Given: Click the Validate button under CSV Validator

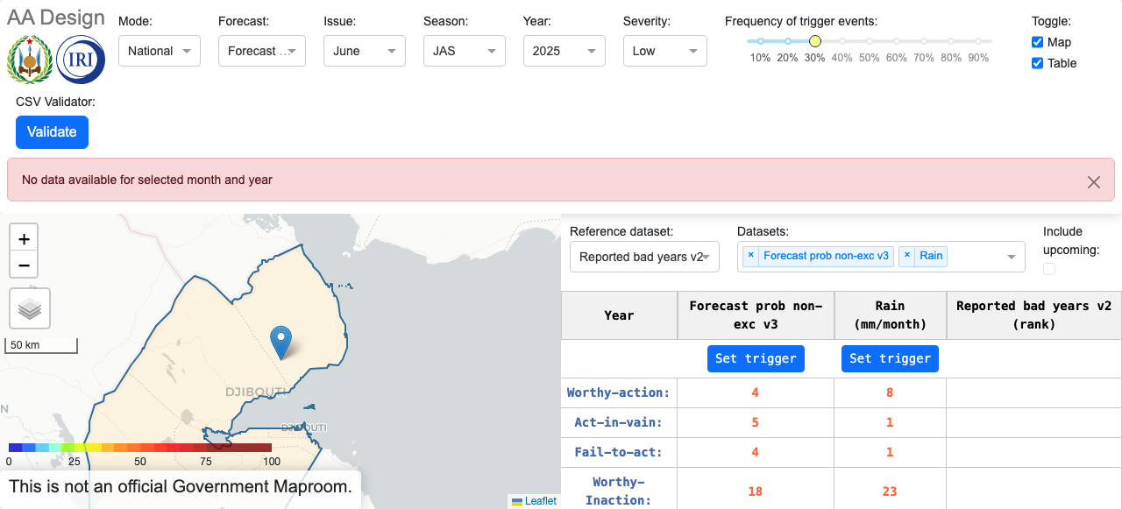Looking at the screenshot, I should [x=52, y=131].
